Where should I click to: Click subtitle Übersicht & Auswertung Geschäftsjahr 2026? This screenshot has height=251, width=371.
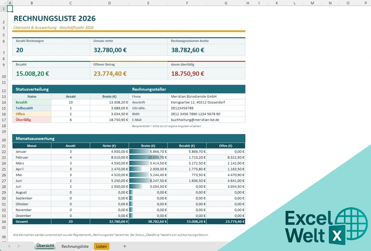click(x=53, y=28)
